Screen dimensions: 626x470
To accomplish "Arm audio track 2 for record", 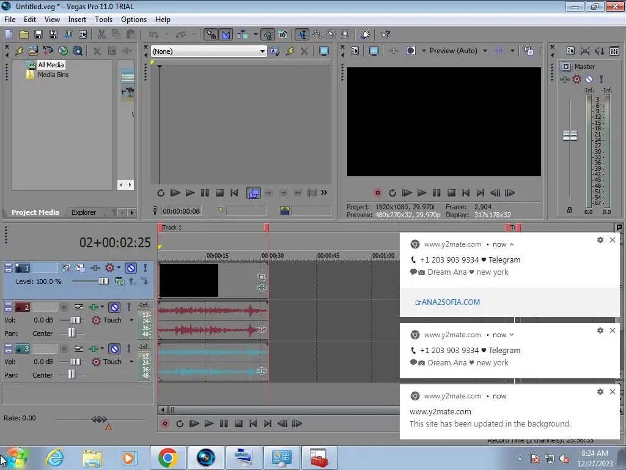I will point(64,307).
